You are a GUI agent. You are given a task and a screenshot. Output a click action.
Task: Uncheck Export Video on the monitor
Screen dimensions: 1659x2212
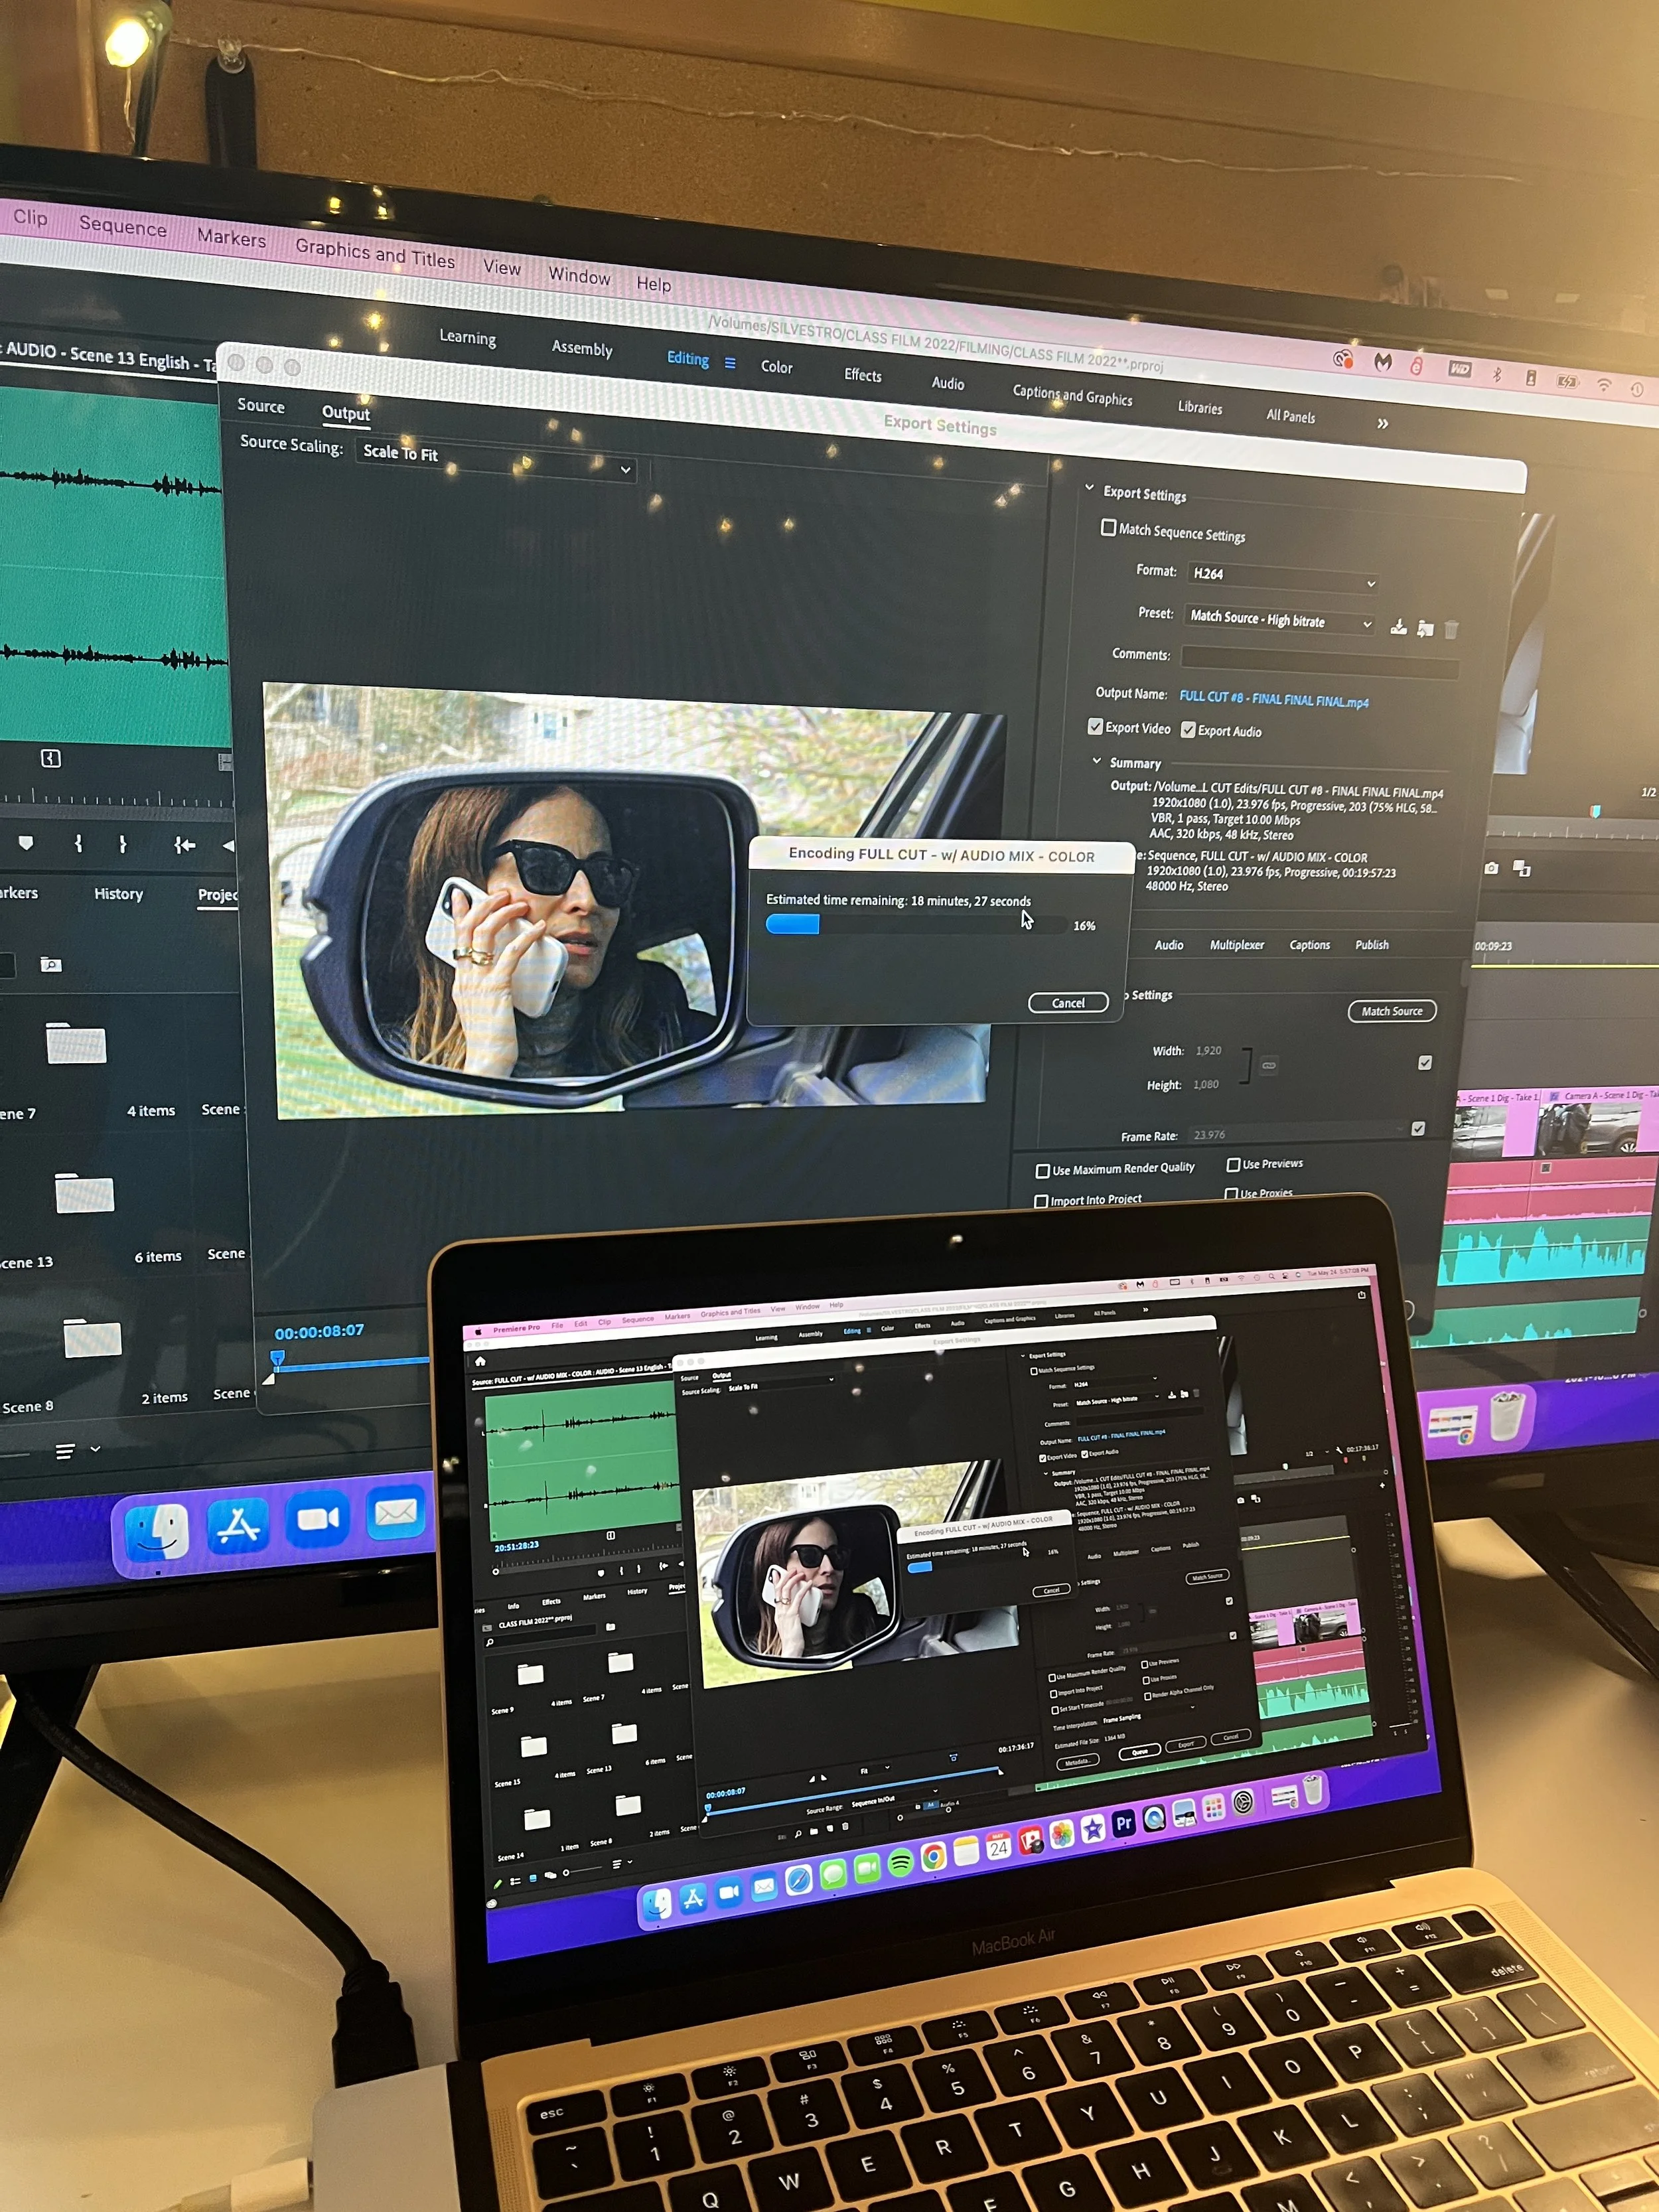(1095, 726)
